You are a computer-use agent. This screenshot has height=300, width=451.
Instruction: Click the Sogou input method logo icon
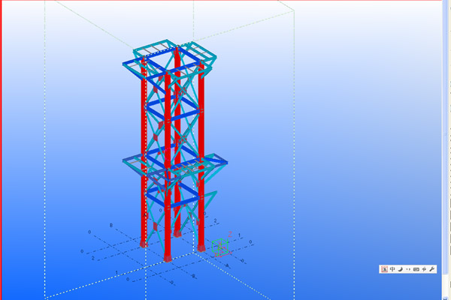[384, 269]
